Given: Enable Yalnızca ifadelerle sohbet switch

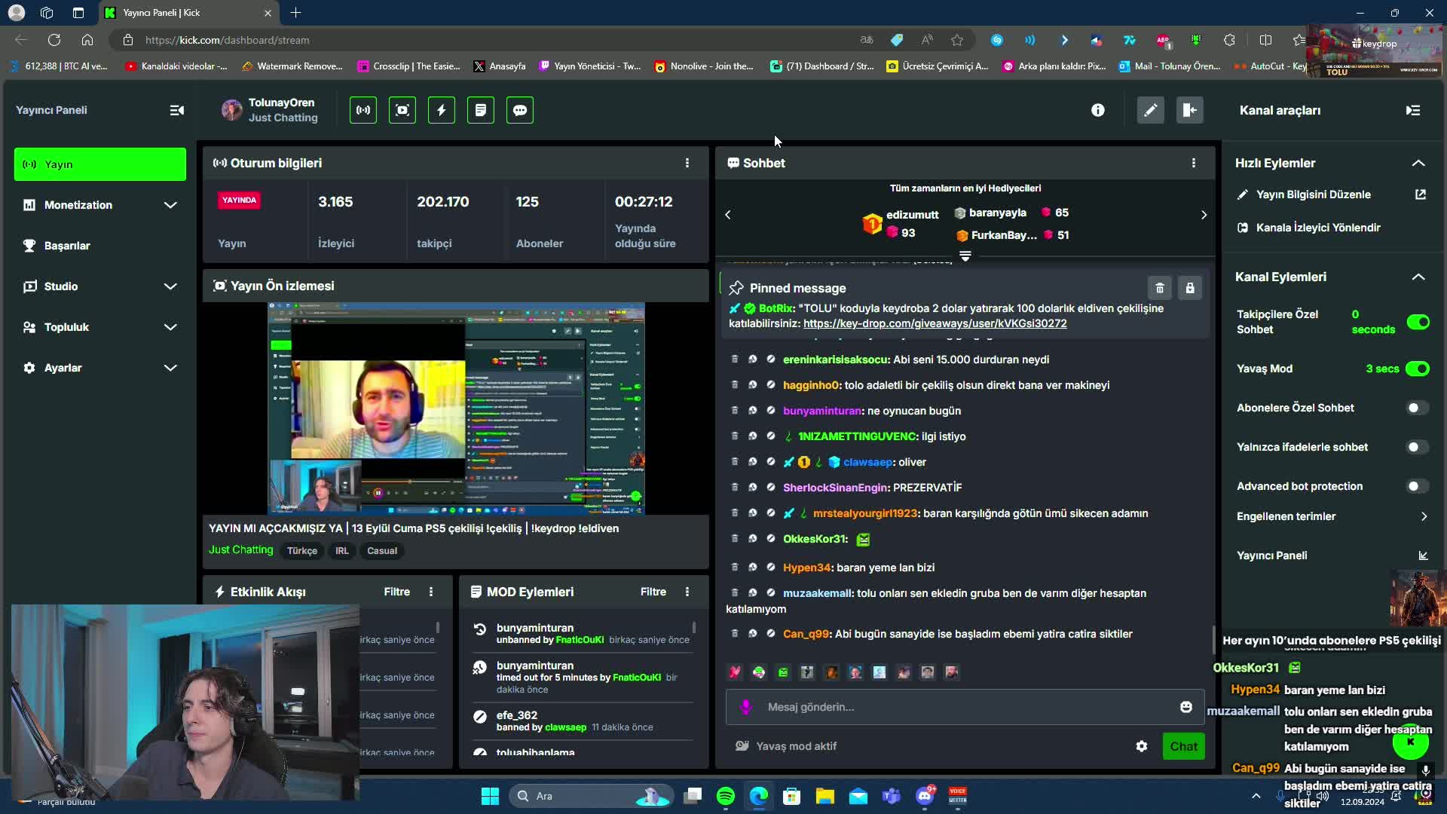Looking at the screenshot, I should (x=1418, y=447).
